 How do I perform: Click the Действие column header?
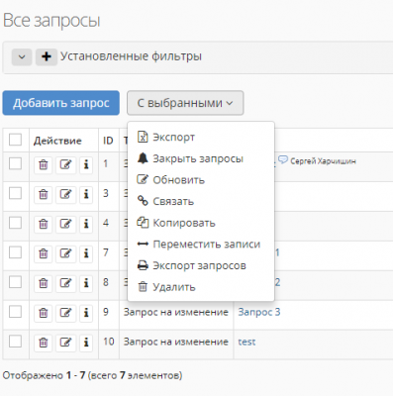(x=57, y=141)
